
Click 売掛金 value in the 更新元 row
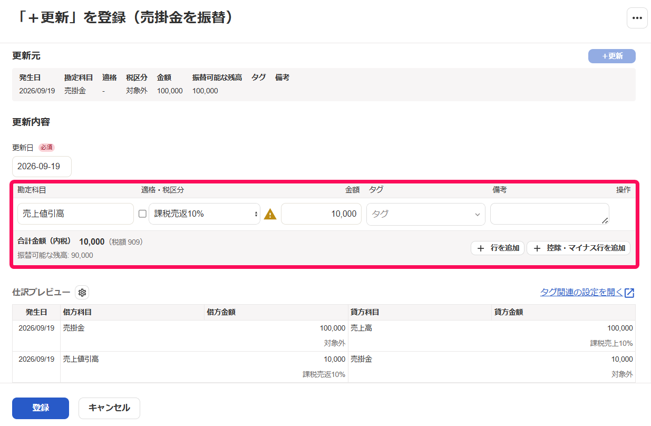pos(75,91)
